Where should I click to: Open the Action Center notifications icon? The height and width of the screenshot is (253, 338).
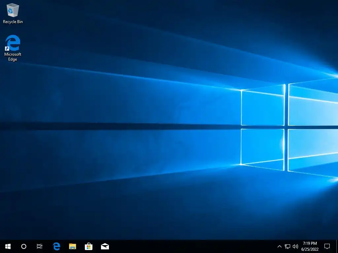(327, 246)
